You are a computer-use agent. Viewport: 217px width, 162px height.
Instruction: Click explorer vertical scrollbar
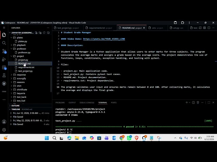[x=51, y=80]
